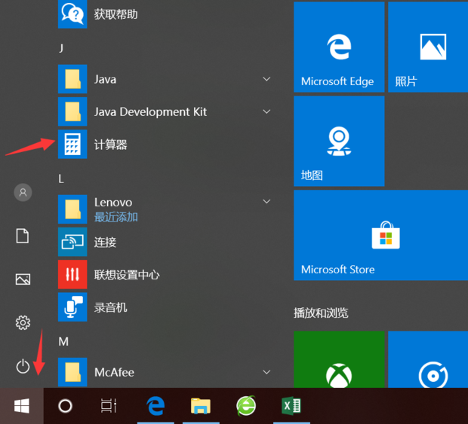Click the Lenovo folder icon

(x=72, y=209)
